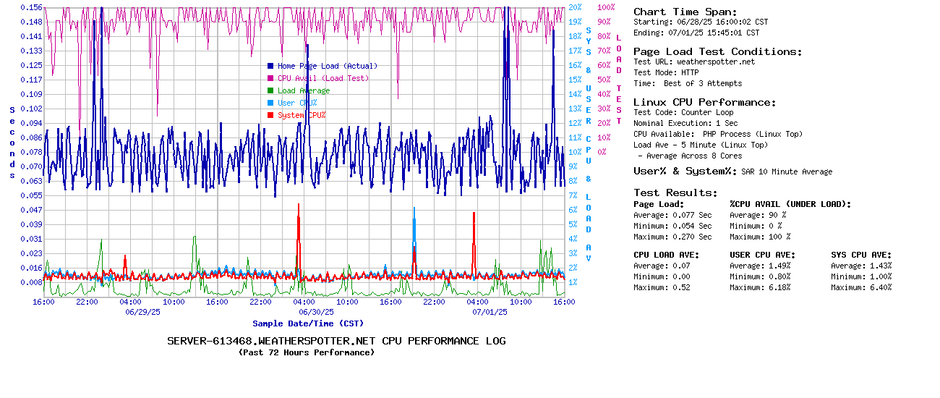Click the 07/01/25 date label on the x-axis
The height and width of the screenshot is (398, 940).
[x=490, y=312]
